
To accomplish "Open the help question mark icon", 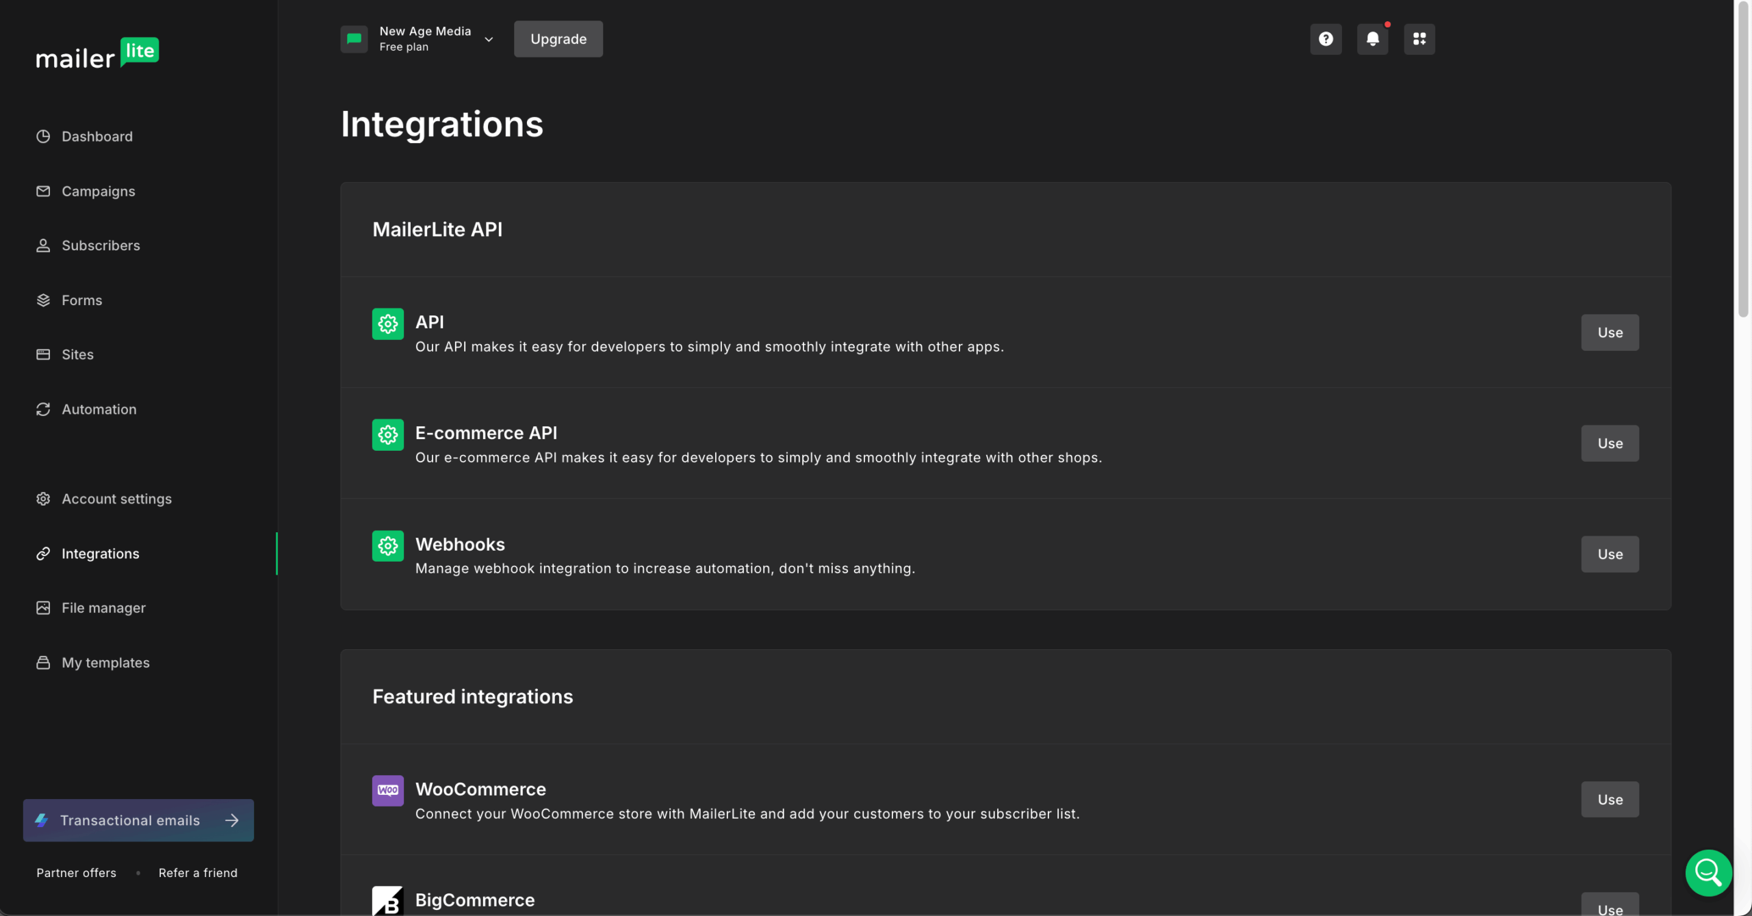I will [x=1326, y=39].
